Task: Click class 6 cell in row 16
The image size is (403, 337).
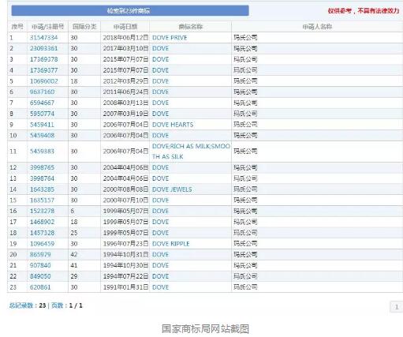Action: (73, 211)
